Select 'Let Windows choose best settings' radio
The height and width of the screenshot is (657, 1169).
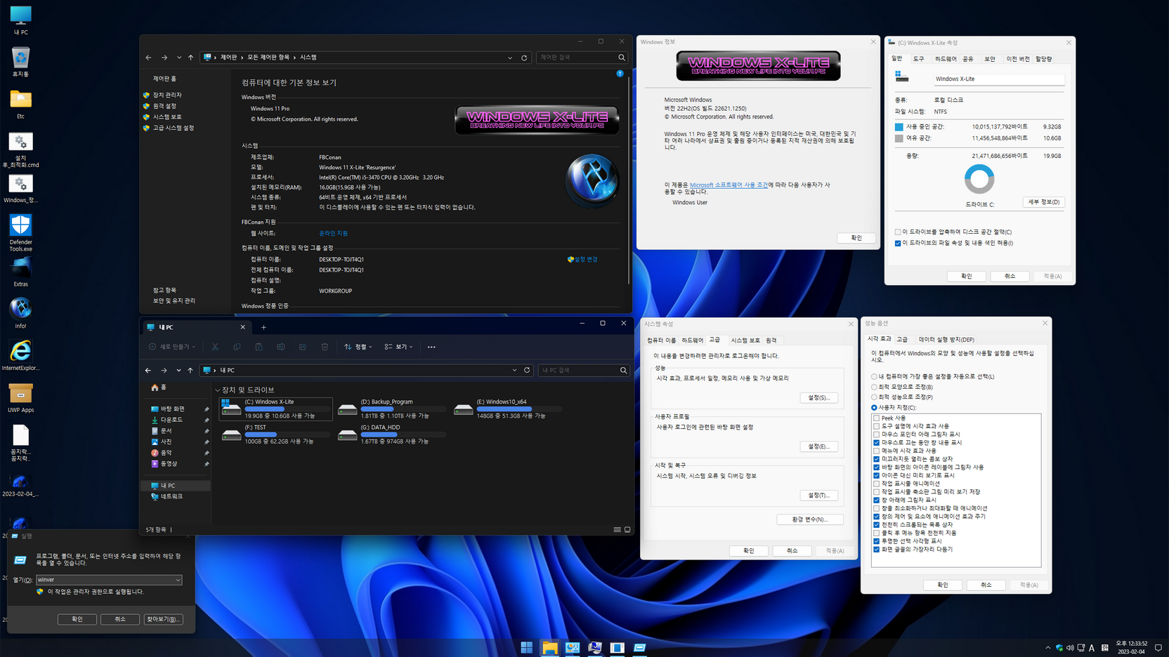[x=875, y=377]
